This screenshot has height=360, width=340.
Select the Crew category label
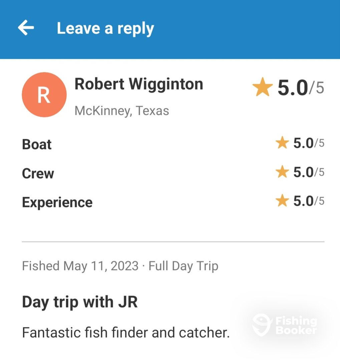(38, 173)
